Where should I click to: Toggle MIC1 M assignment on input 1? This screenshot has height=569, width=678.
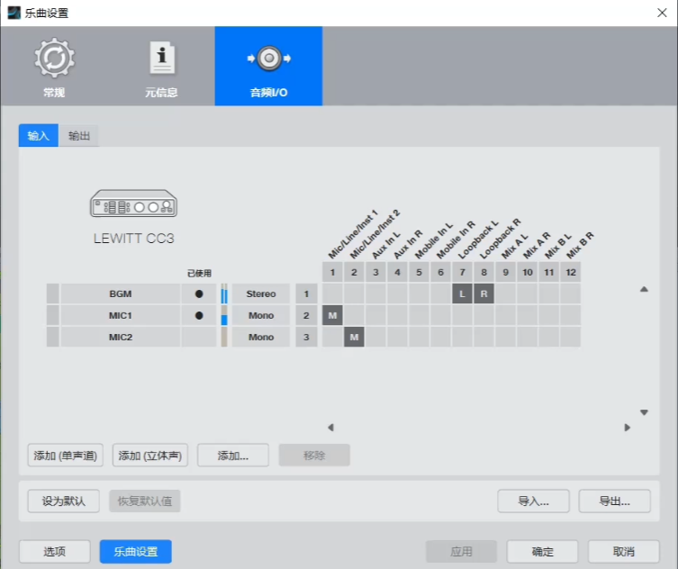point(332,316)
